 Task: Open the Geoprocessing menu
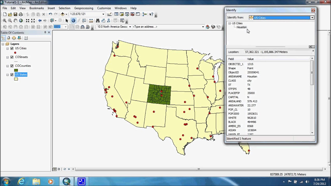point(84,8)
